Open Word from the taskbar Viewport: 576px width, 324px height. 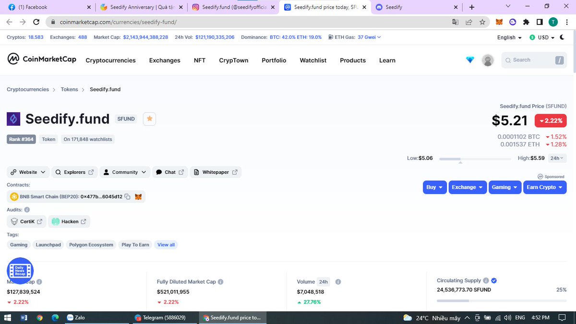tap(24, 318)
